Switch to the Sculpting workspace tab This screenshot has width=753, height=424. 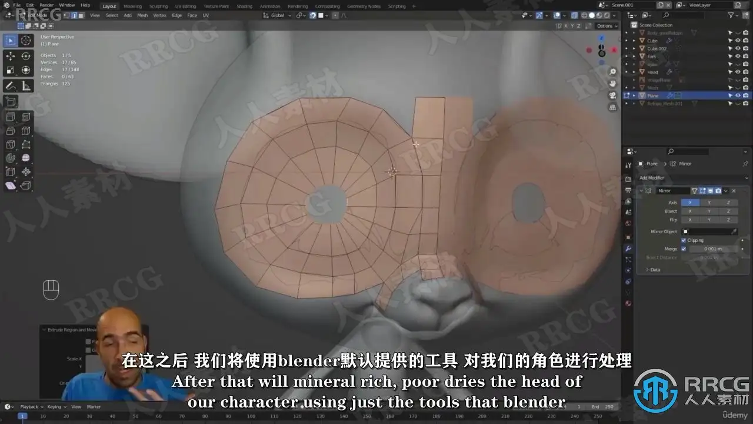pos(158,6)
